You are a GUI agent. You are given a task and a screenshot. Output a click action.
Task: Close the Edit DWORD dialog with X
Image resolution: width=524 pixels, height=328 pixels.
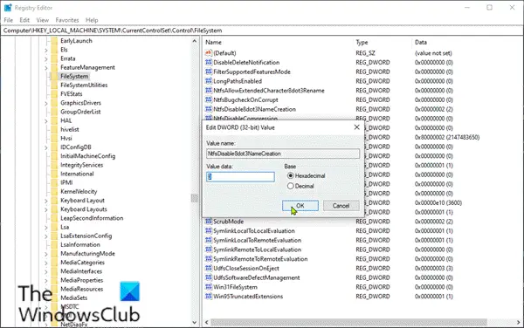356,127
